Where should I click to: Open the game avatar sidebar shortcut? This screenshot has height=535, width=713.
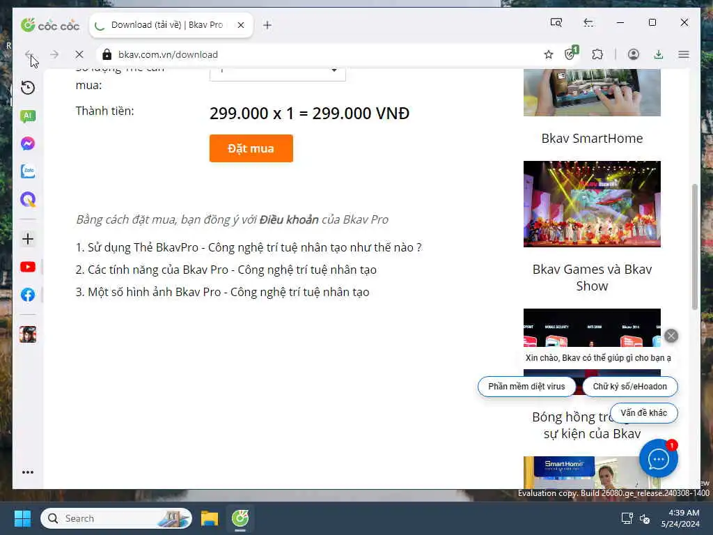click(x=28, y=334)
